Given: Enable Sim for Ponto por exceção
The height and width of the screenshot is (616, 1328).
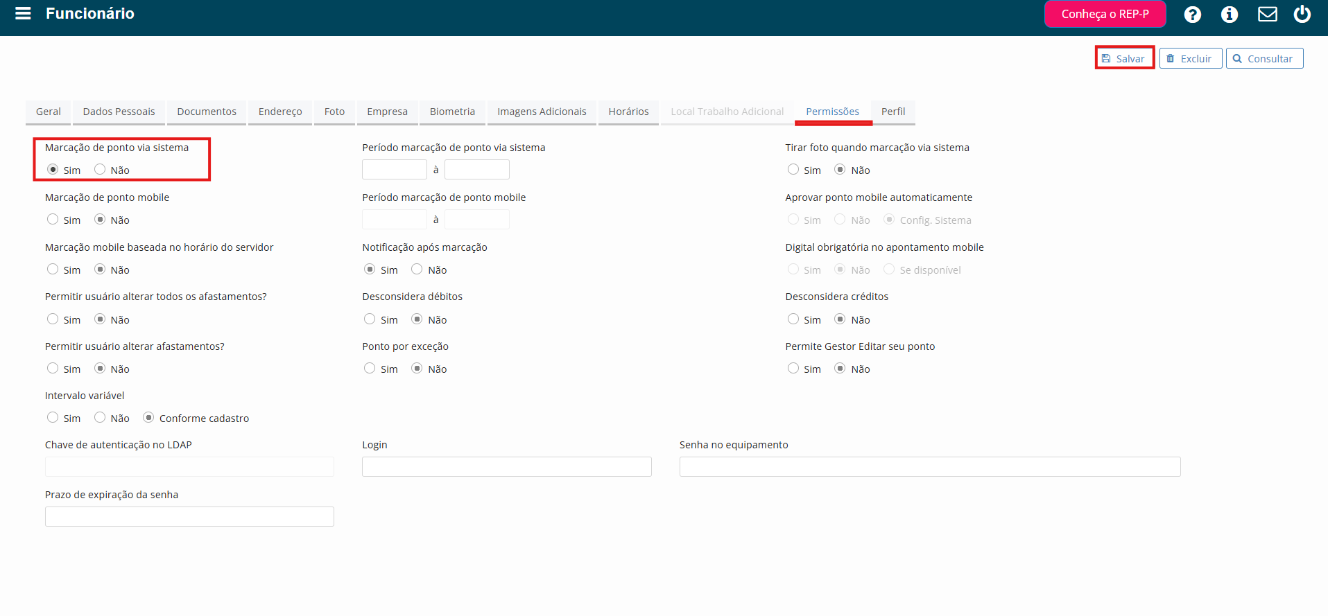Looking at the screenshot, I should (x=370, y=368).
